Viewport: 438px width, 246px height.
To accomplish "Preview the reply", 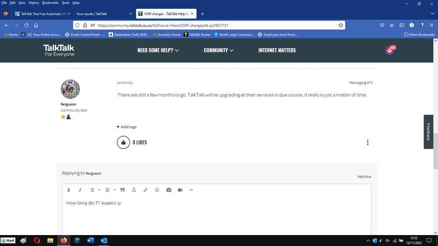I will 364,177.
